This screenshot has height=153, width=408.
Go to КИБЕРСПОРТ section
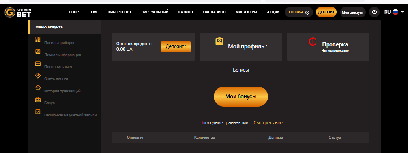[x=120, y=12]
